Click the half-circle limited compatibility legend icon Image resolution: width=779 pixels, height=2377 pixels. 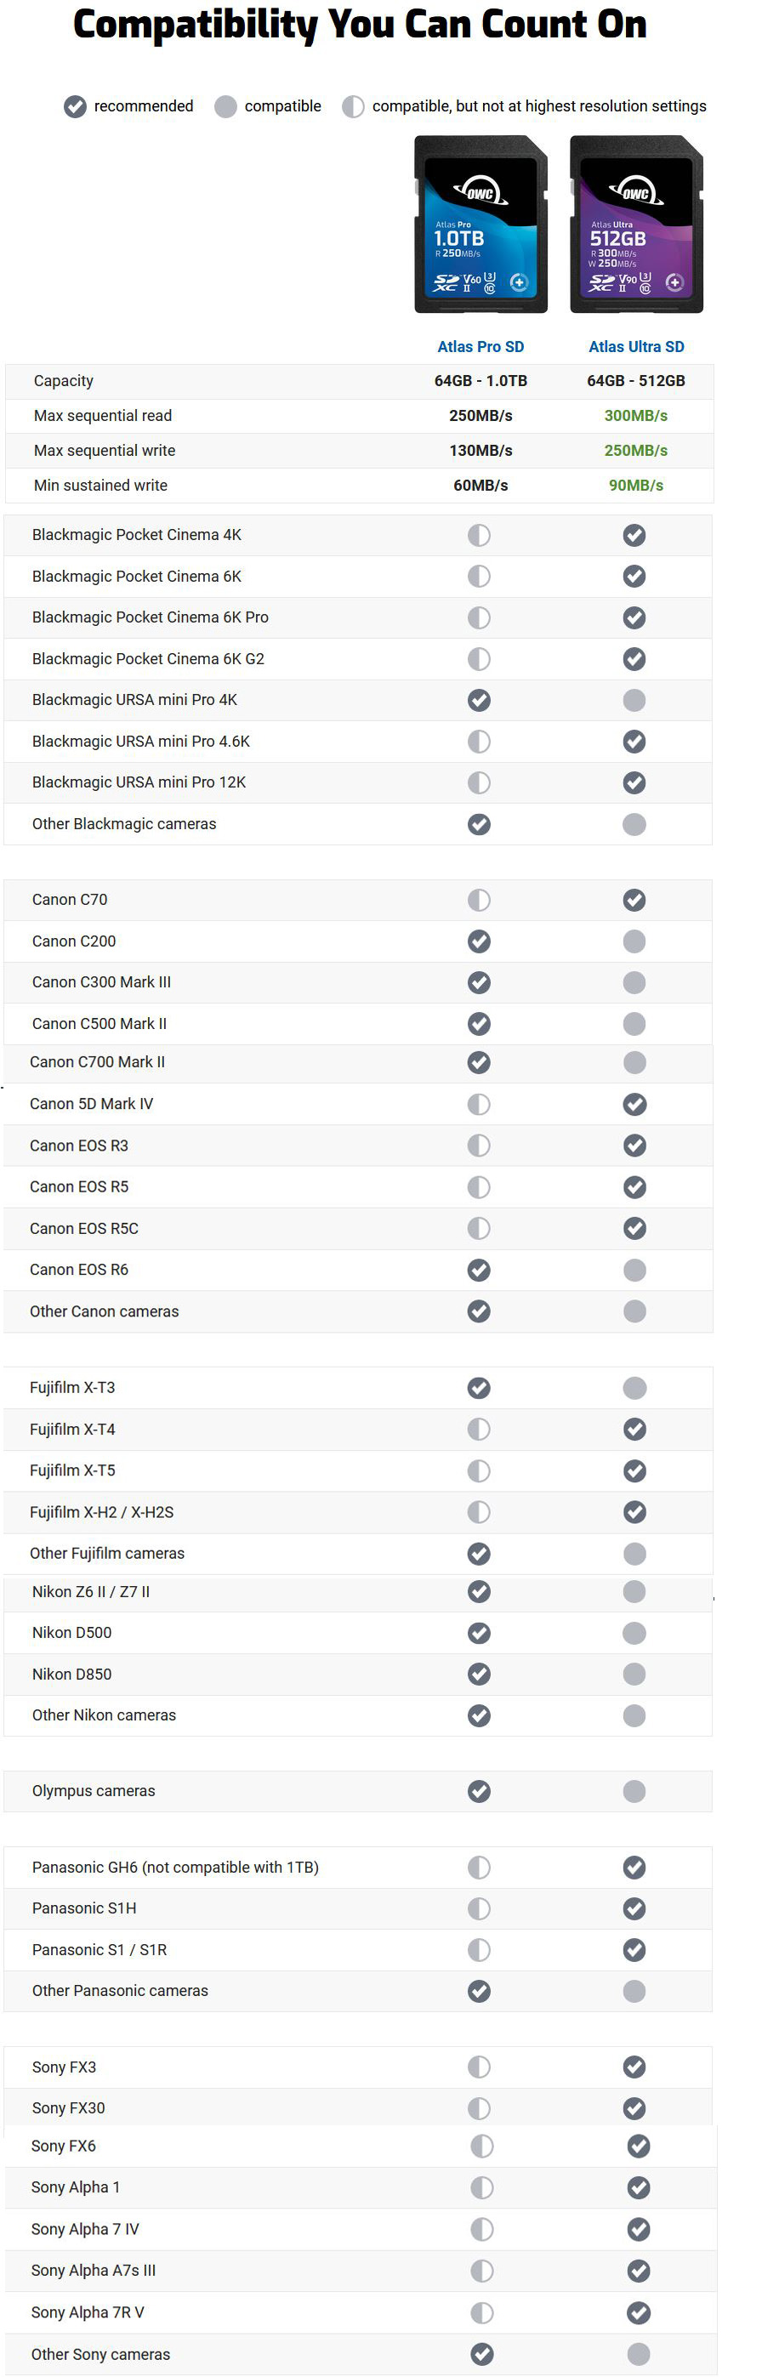[x=353, y=107]
